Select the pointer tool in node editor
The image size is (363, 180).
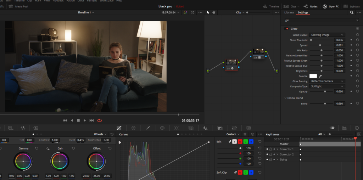(x=208, y=12)
